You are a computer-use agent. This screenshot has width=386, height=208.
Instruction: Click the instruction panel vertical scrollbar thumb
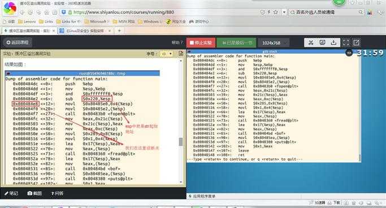[181, 141]
